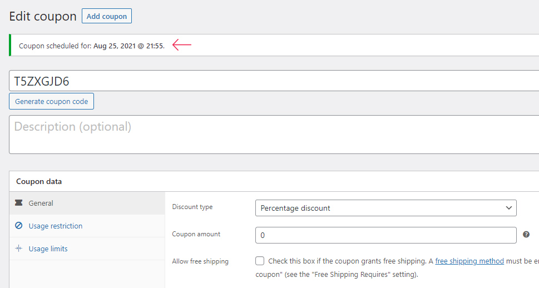Click Generate coupon code button

point(52,102)
